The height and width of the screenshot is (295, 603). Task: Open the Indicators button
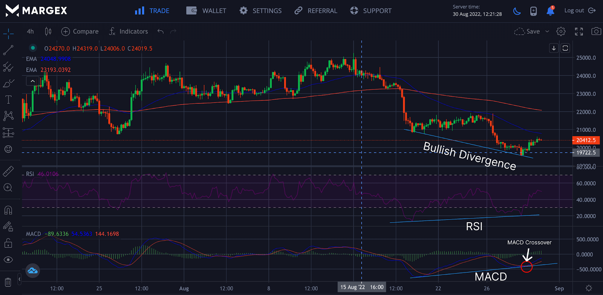pyautogui.click(x=128, y=31)
